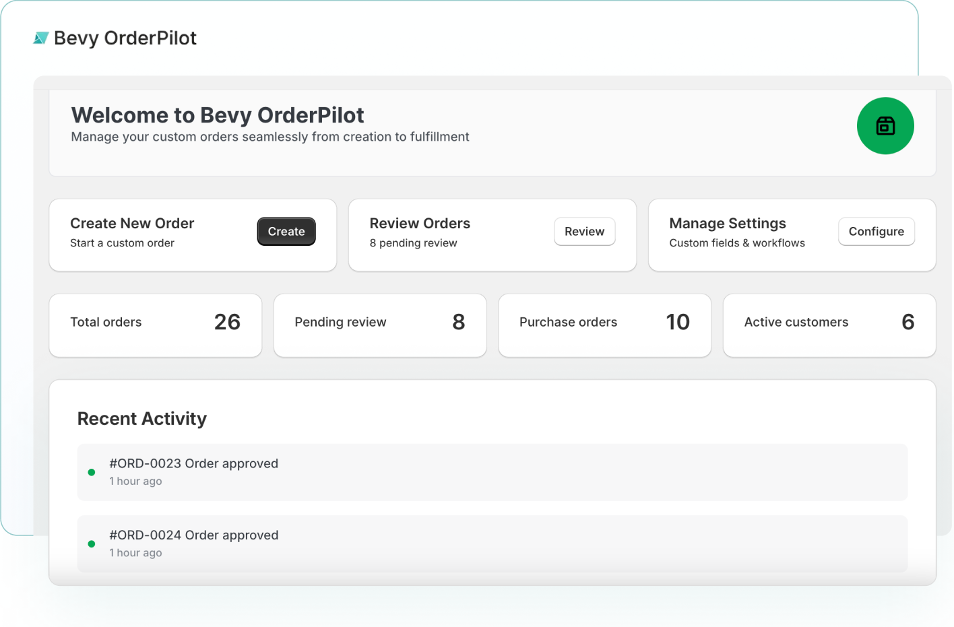Select the Total orders stat card
The width and height of the screenshot is (954, 627).
(x=156, y=325)
